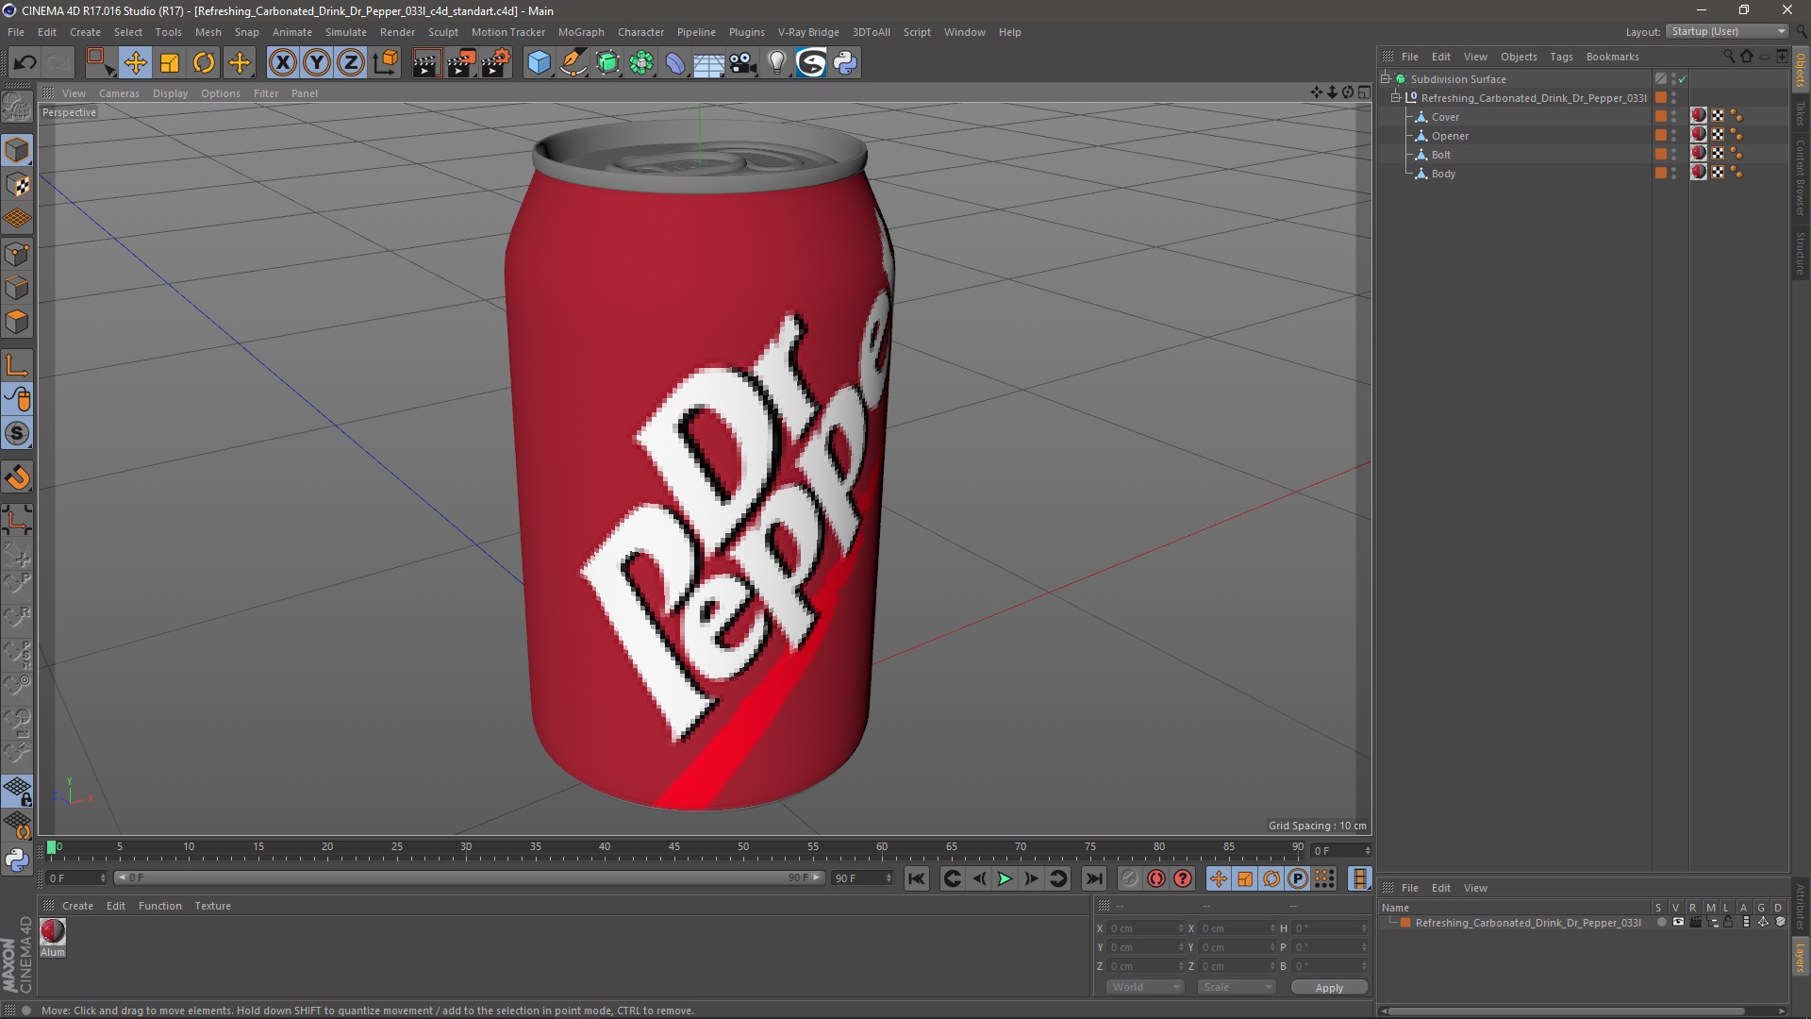Open Edit Render Settings icon
1811x1019 pixels.
496,63
